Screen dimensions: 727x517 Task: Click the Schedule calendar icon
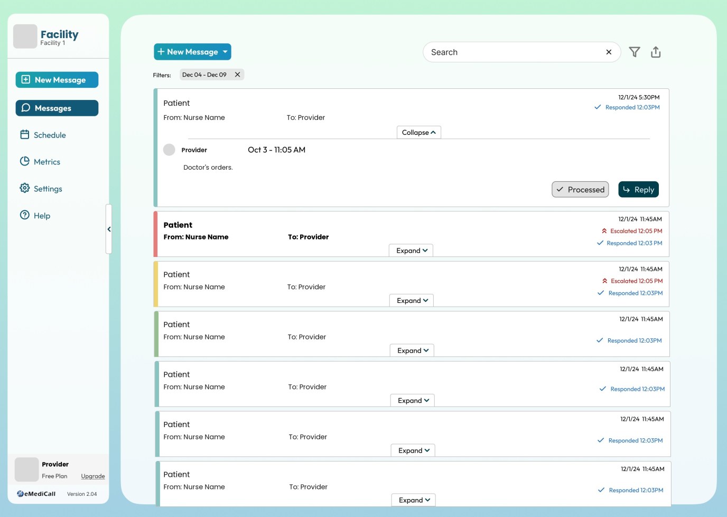tap(25, 134)
